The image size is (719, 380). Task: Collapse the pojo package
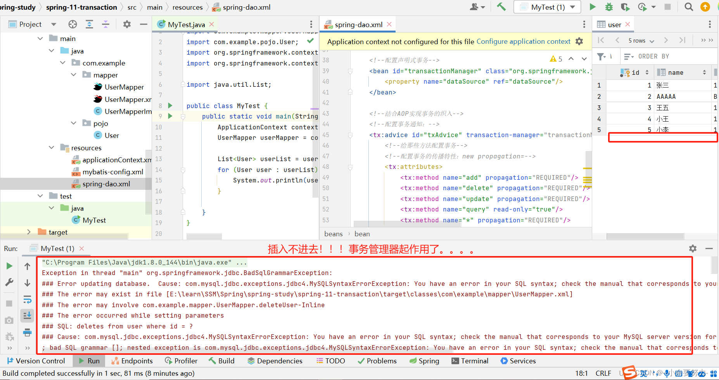click(x=74, y=123)
